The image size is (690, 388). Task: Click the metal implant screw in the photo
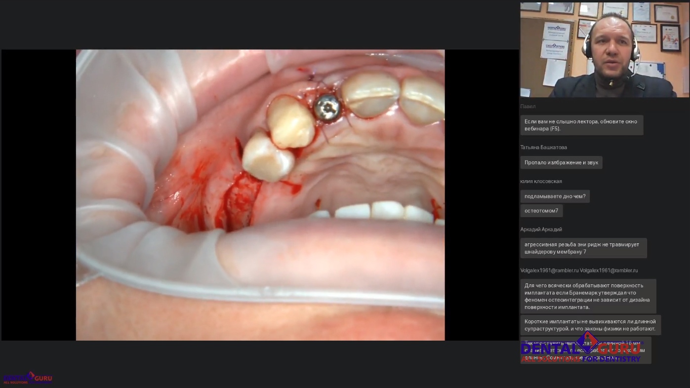click(x=327, y=107)
